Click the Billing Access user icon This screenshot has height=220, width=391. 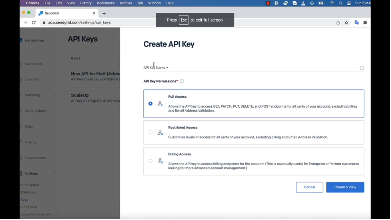point(160,161)
